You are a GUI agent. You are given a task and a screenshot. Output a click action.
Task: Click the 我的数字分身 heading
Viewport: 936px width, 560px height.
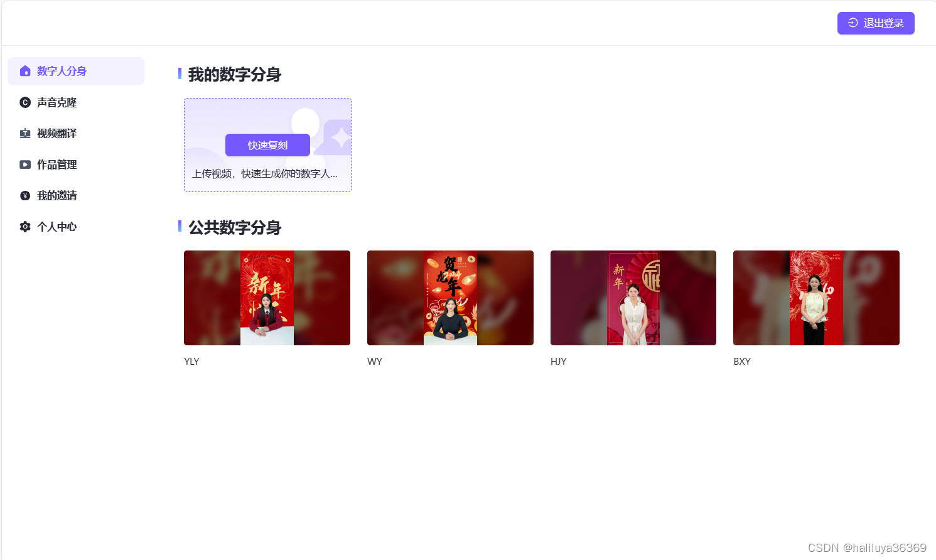(235, 75)
